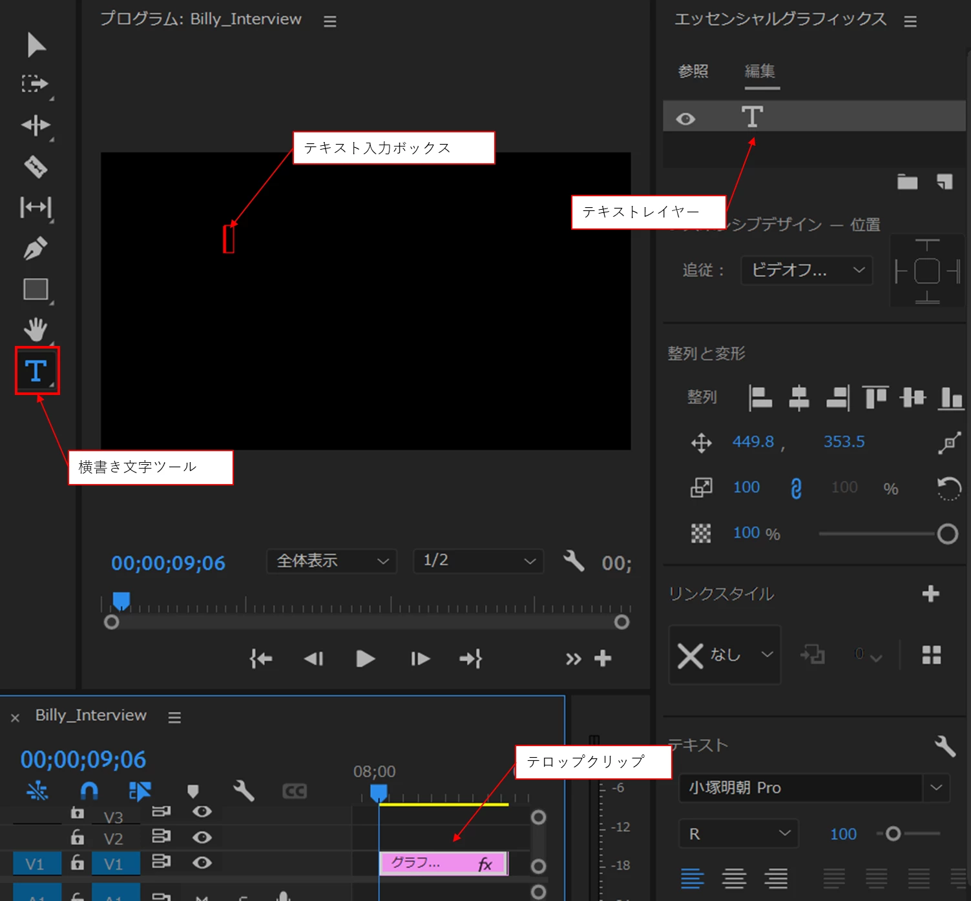Align vertical center icon
971x901 pixels.
913,397
